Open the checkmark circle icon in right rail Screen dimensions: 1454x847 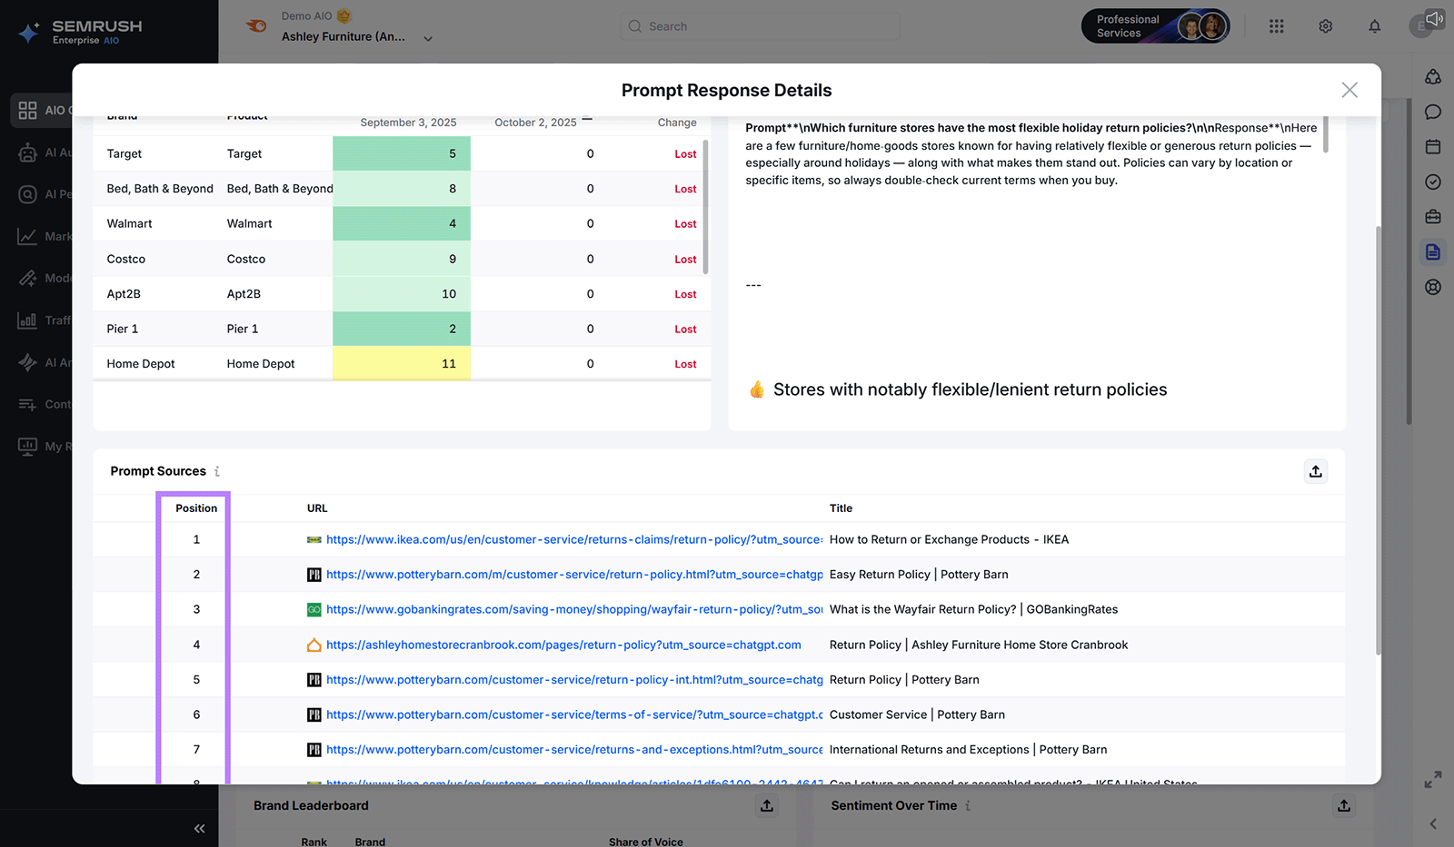point(1433,182)
